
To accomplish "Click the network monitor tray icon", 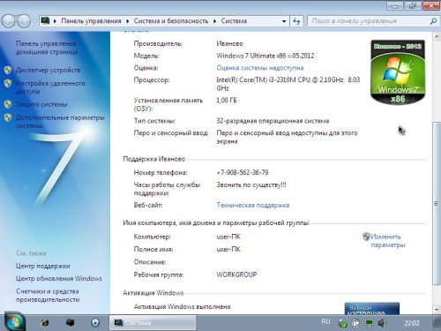I will 369,323.
